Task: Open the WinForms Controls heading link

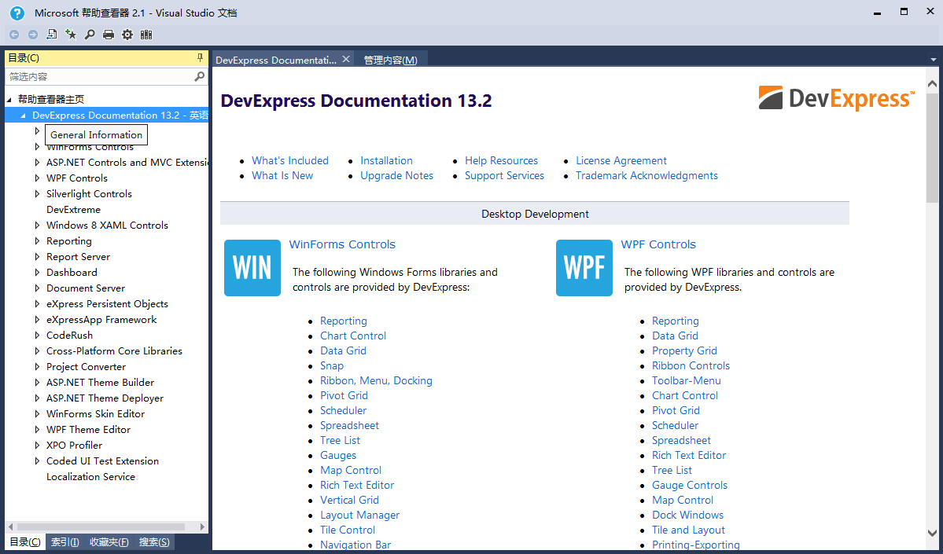Action: (x=342, y=244)
